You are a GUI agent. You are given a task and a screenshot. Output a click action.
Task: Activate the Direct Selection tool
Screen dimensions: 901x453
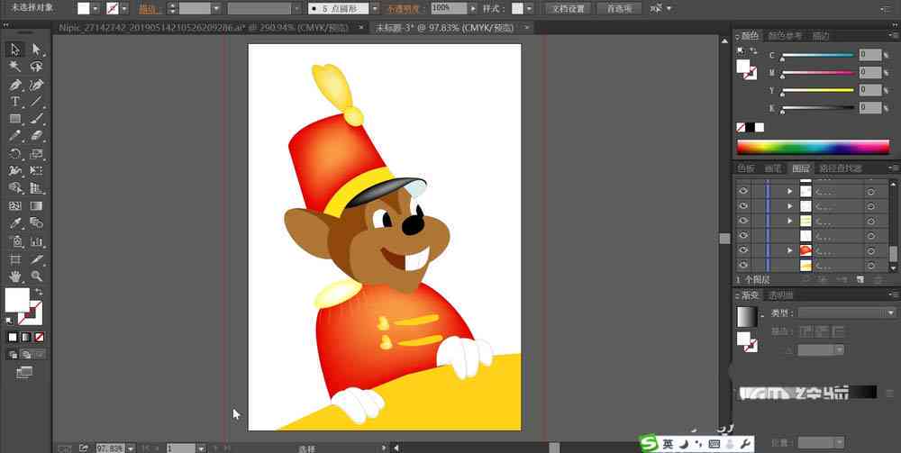(37, 50)
